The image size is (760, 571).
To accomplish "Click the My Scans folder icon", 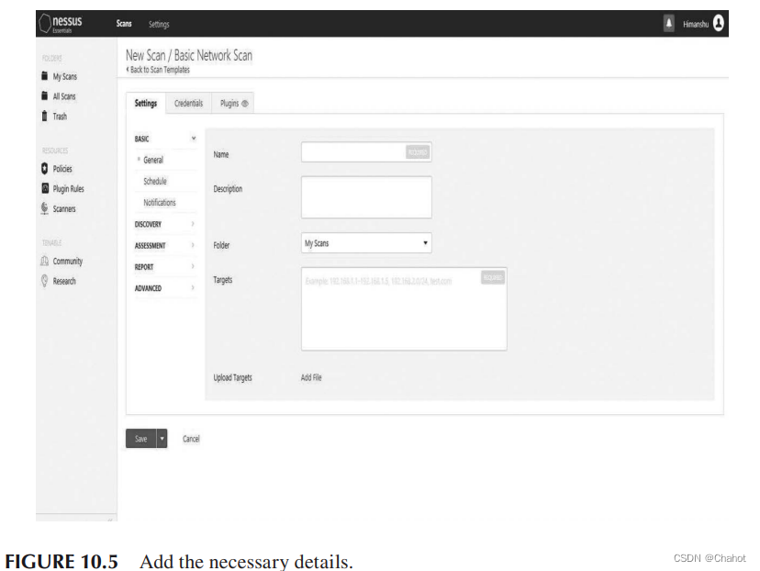I will 45,76.
